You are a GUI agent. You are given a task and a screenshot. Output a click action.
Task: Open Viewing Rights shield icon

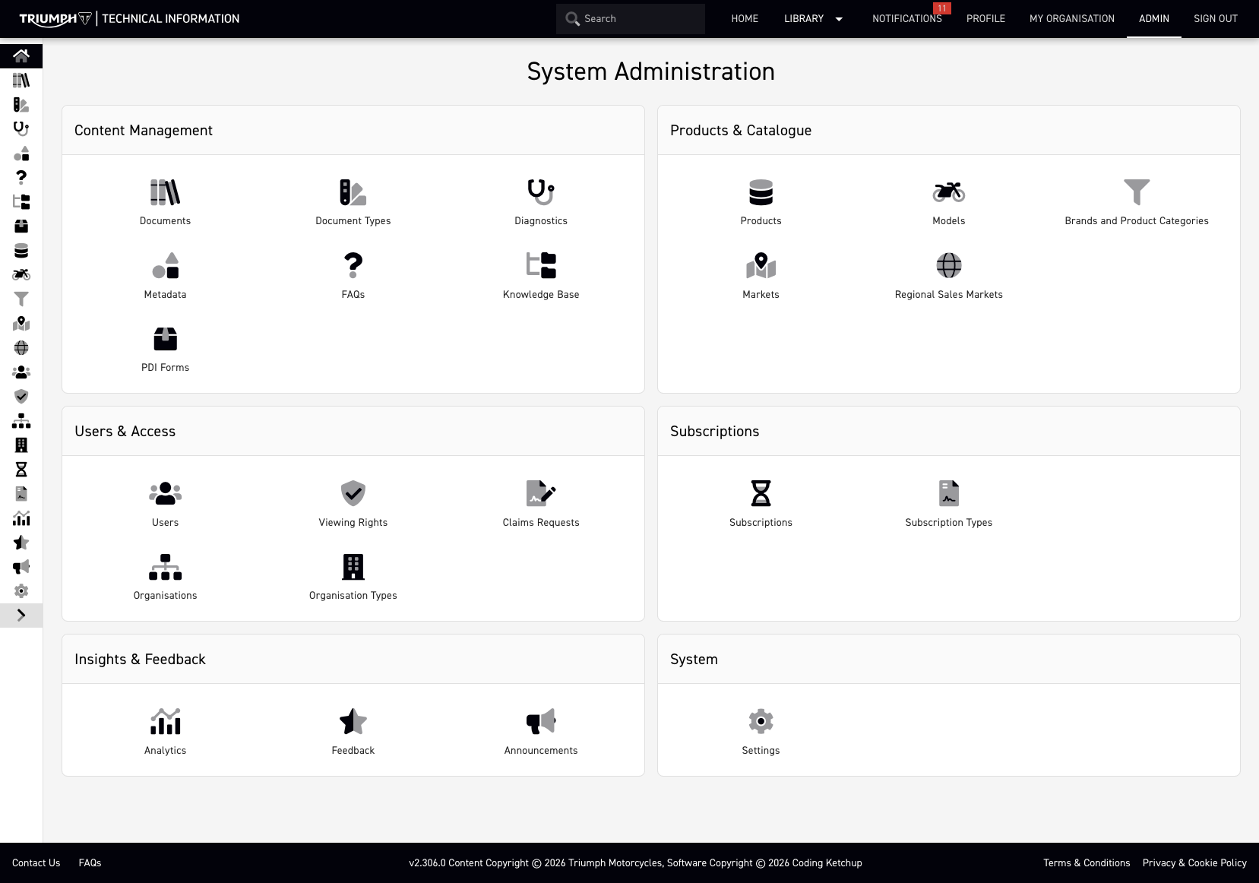coord(353,492)
